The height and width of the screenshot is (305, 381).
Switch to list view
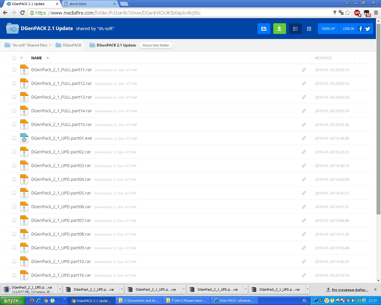coord(295,29)
